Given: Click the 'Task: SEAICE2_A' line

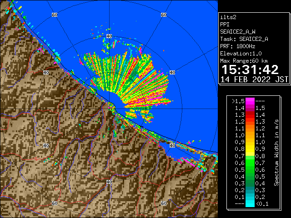Looking at the screenshot, I should (x=244, y=39).
